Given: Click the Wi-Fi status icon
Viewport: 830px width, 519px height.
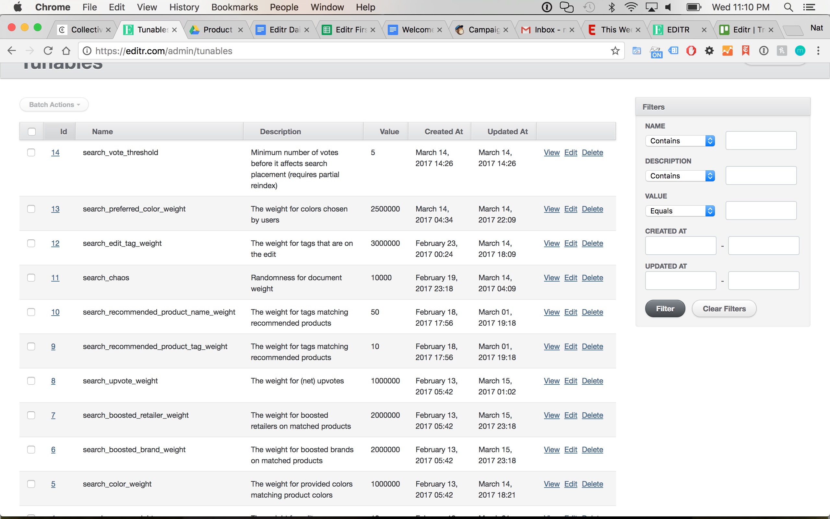Looking at the screenshot, I should (631, 7).
